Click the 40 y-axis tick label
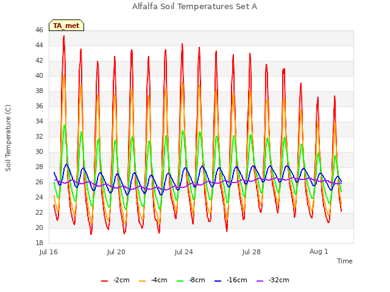The height and width of the screenshot is (292, 390). [x=39, y=75]
